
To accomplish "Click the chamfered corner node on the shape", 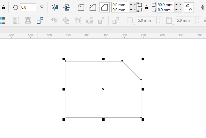I will tap(122, 61).
